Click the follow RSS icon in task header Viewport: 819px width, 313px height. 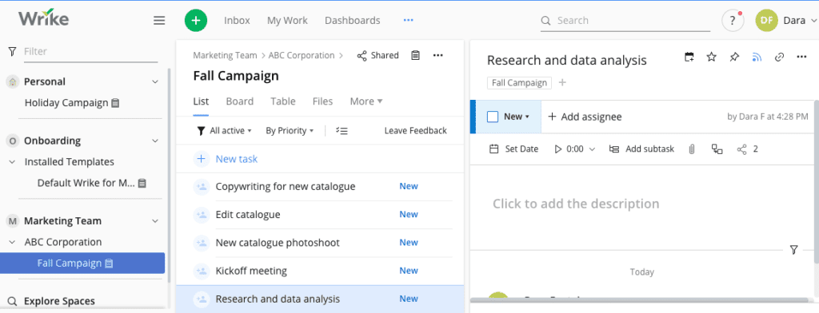pos(757,57)
